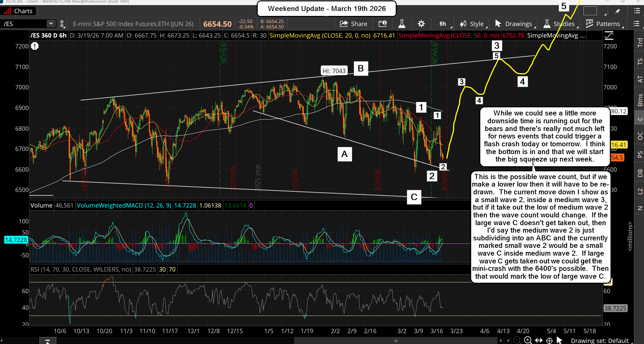
Task: Click the Charts tab icon
Action: [x=19, y=11]
